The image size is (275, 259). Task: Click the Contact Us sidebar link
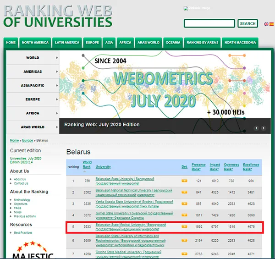tap(21, 183)
